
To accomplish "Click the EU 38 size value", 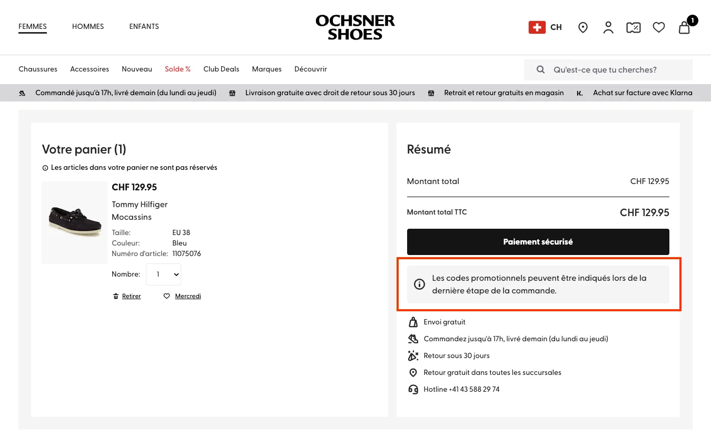I will pyautogui.click(x=181, y=232).
